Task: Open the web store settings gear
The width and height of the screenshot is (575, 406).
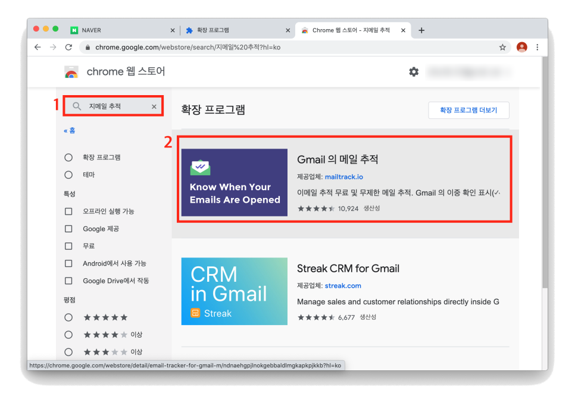Action: pos(414,72)
